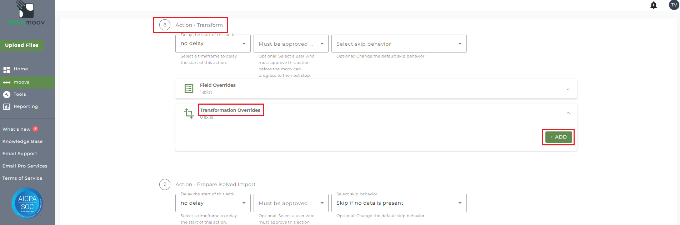The width and height of the screenshot is (680, 225).
Task: Click the Field Overrides list icon
Action: 189,89
